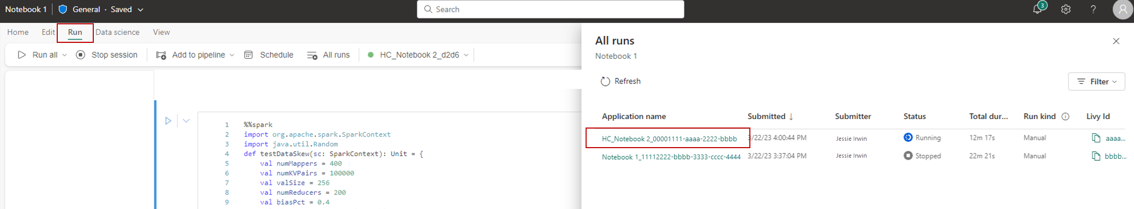The image size is (1134, 209).
Task: Click the Search input field
Action: (551, 10)
